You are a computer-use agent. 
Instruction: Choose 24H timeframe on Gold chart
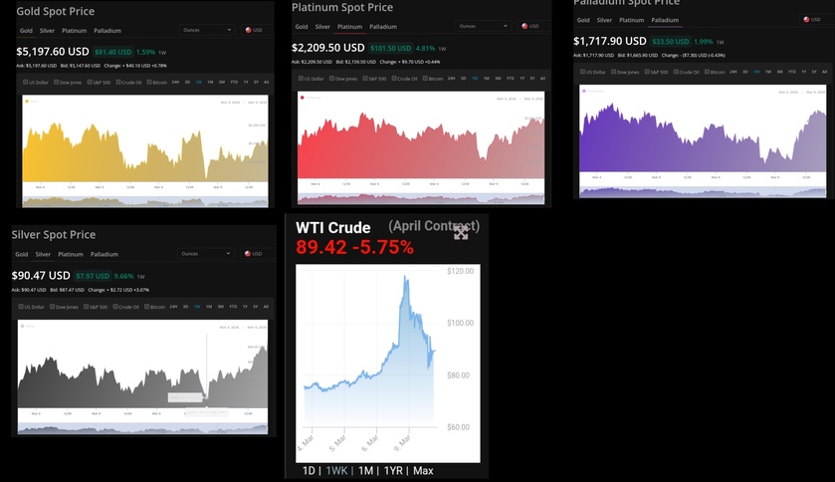[x=175, y=82]
